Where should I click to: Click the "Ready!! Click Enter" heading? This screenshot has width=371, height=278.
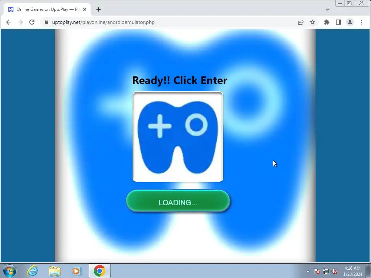180,80
